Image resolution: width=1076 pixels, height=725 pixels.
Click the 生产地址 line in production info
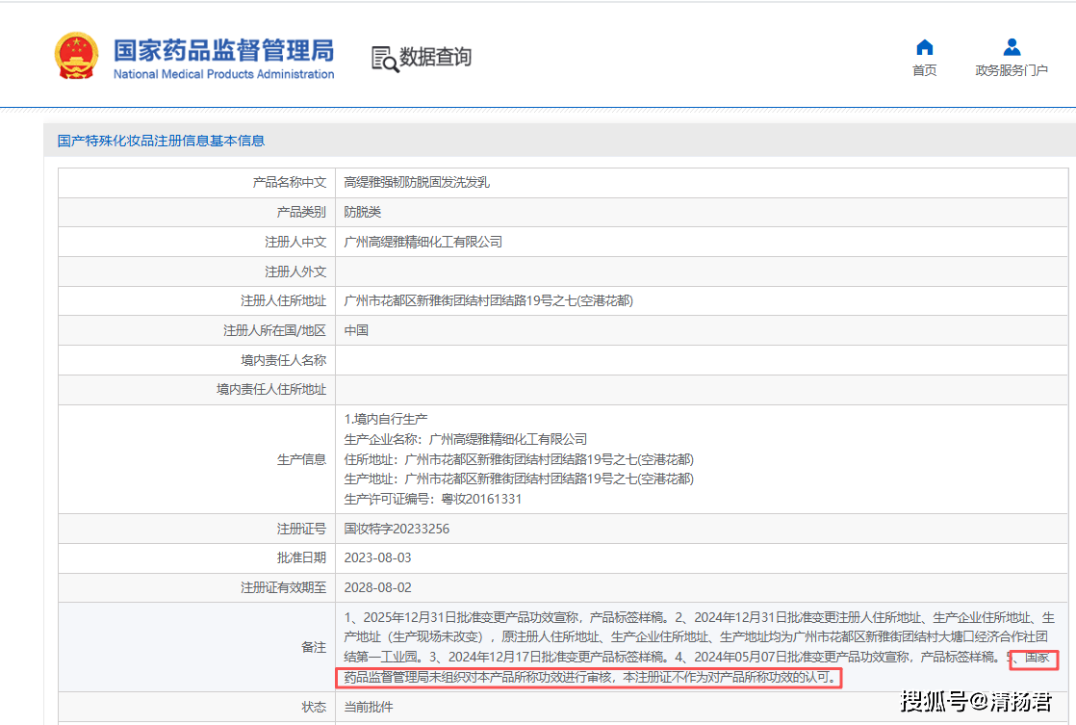point(519,479)
